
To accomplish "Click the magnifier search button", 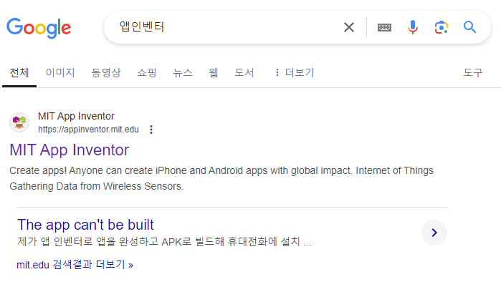I will point(469,27).
